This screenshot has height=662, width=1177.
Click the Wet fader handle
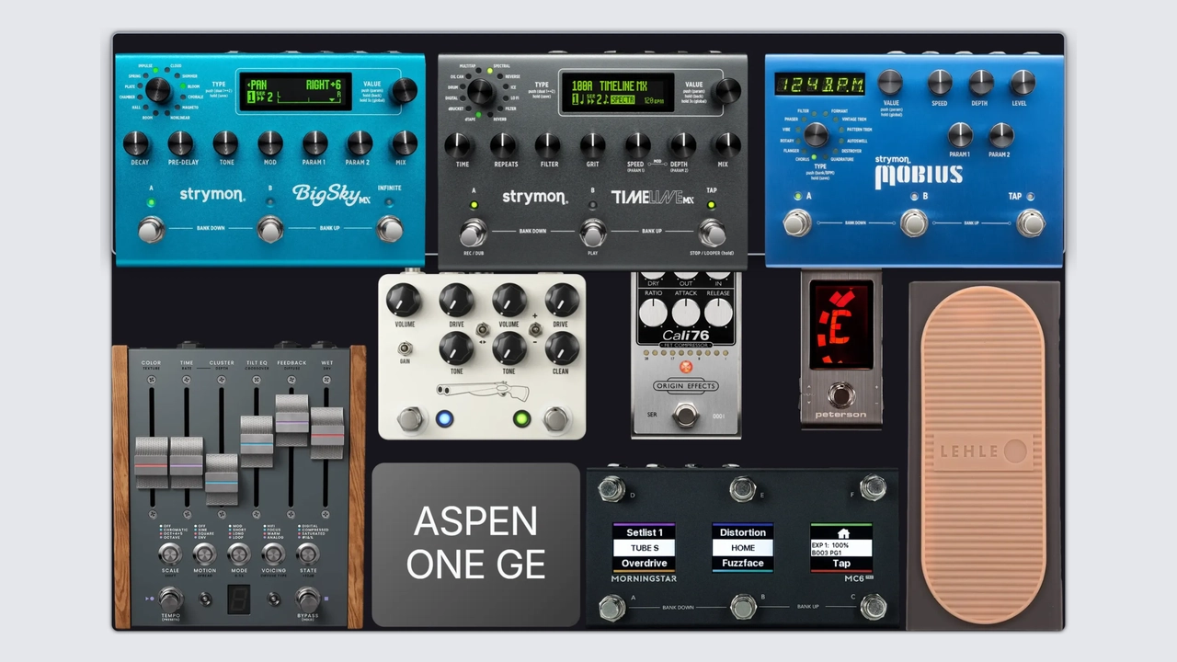pyautogui.click(x=326, y=433)
